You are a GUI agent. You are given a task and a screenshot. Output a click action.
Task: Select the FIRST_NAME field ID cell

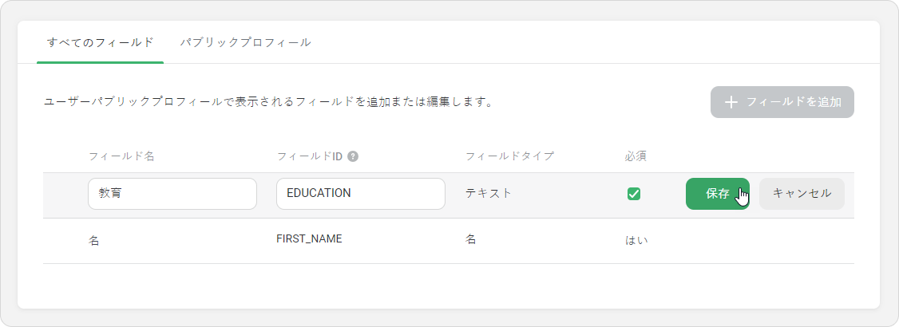(309, 239)
